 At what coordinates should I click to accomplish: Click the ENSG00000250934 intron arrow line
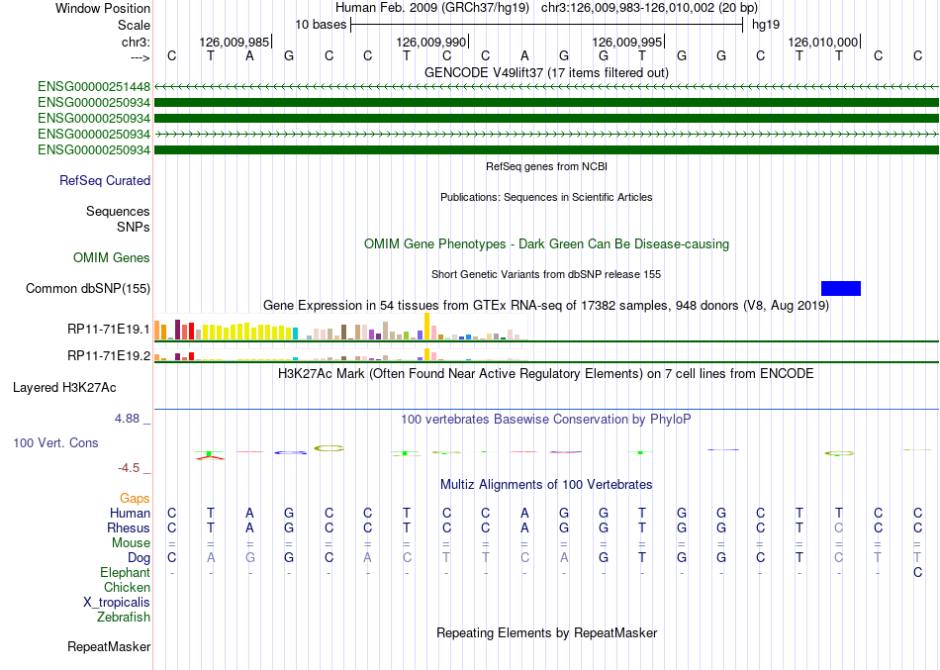pyautogui.click(x=547, y=134)
